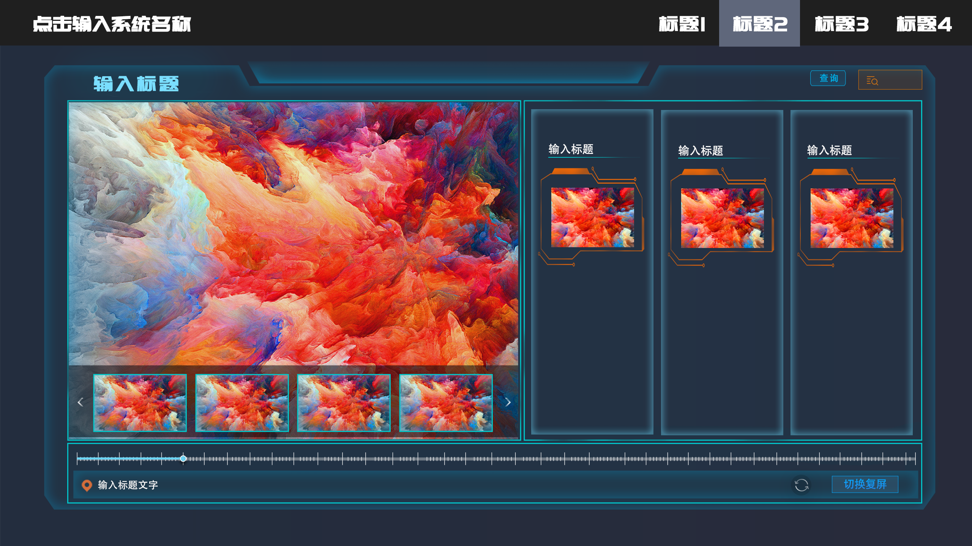Show previous thumbnails with the left chevron
Screen dimensions: 972x546
pyautogui.click(x=80, y=402)
